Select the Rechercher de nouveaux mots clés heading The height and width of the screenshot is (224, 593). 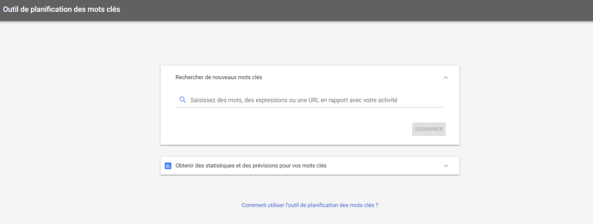pos(218,78)
